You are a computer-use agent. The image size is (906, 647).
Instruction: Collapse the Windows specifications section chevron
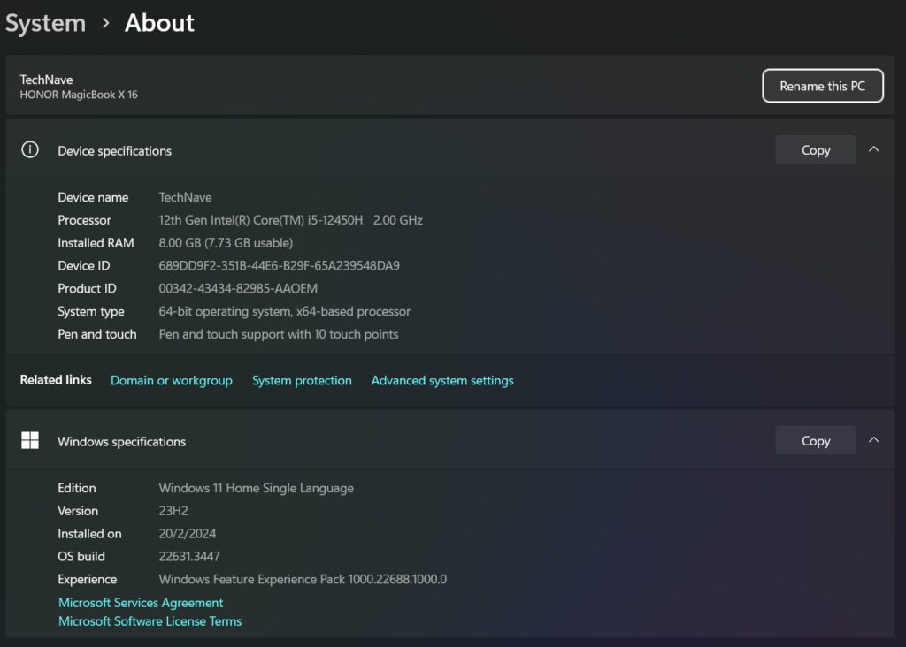pos(873,440)
